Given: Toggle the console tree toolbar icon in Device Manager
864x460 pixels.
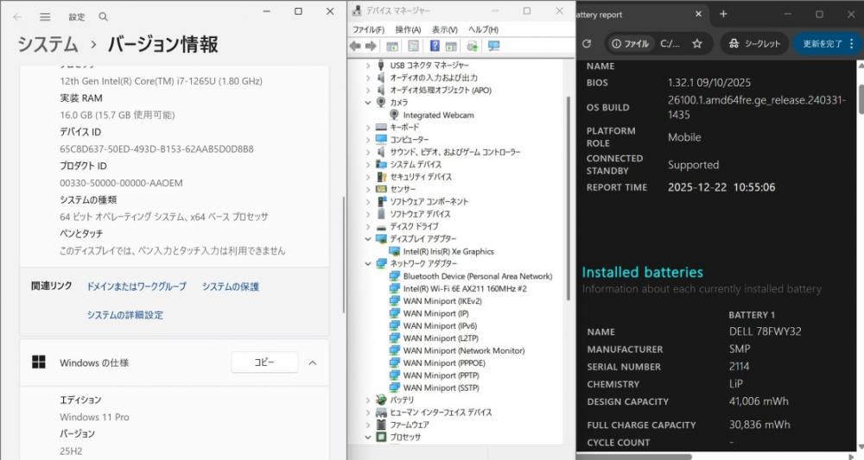Looking at the screenshot, I should [x=392, y=47].
